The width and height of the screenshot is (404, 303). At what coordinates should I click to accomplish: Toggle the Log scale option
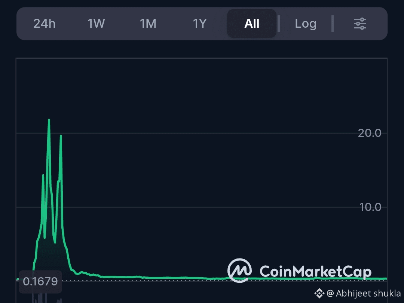tap(306, 24)
